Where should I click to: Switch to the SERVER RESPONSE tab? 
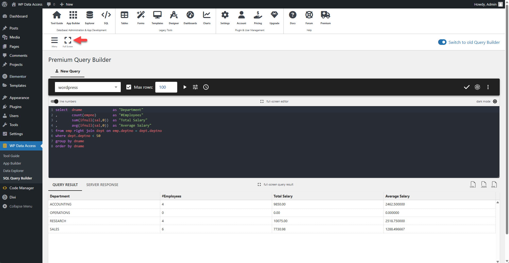(102, 185)
